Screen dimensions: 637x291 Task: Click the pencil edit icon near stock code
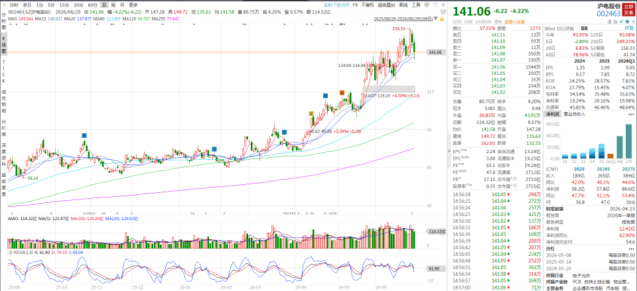click(x=622, y=21)
